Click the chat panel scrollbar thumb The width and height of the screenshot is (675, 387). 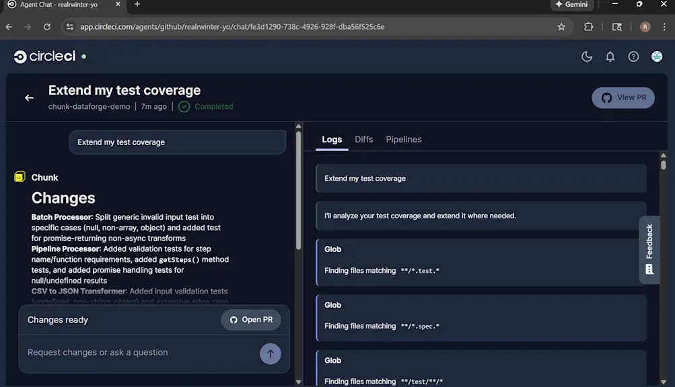point(298,190)
